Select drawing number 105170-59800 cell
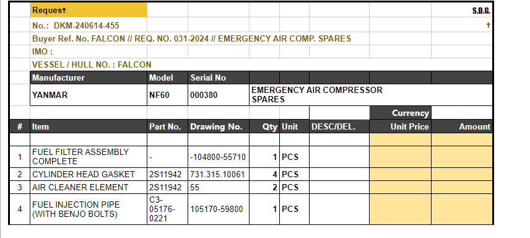The width and height of the screenshot is (530, 238). click(219, 209)
